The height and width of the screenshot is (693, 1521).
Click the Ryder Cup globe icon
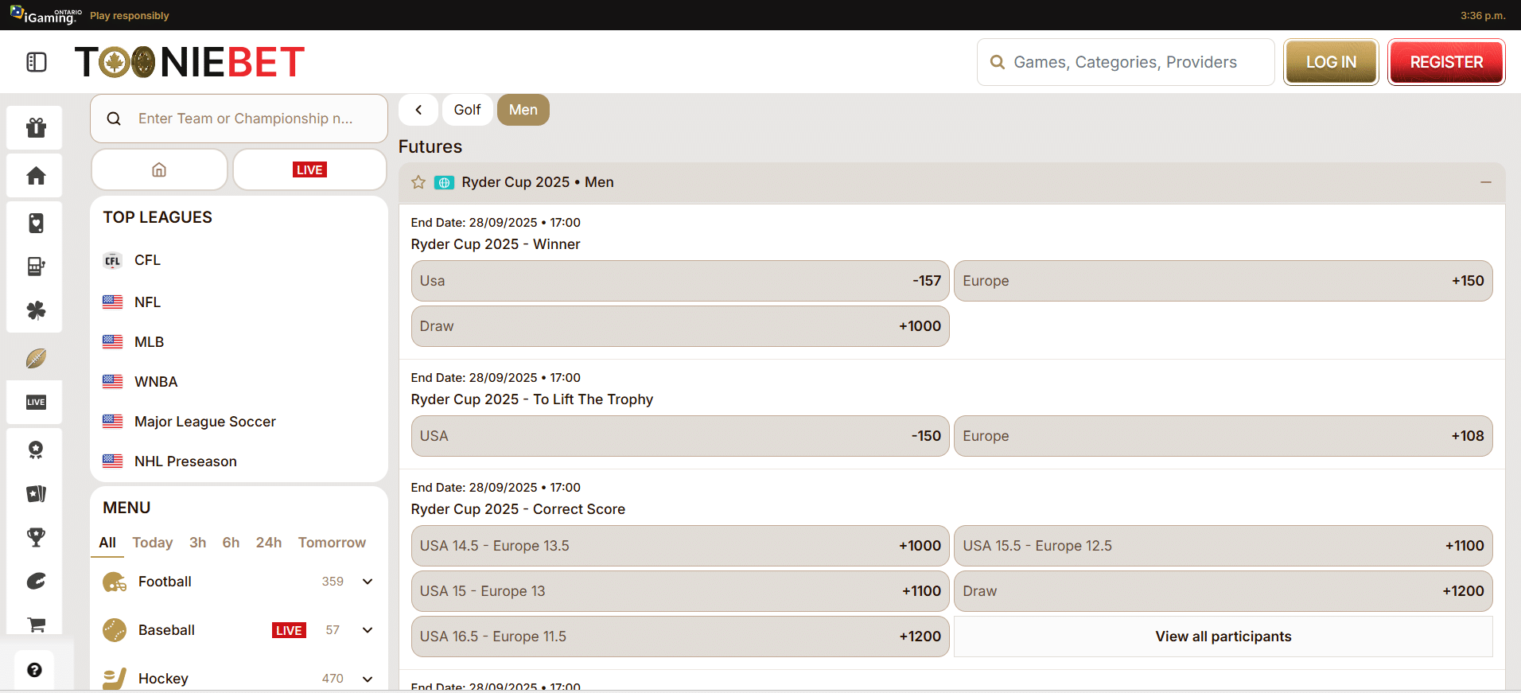pyautogui.click(x=444, y=182)
